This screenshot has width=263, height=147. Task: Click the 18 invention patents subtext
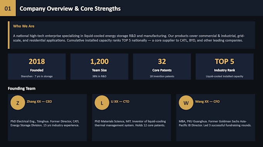click(162, 76)
